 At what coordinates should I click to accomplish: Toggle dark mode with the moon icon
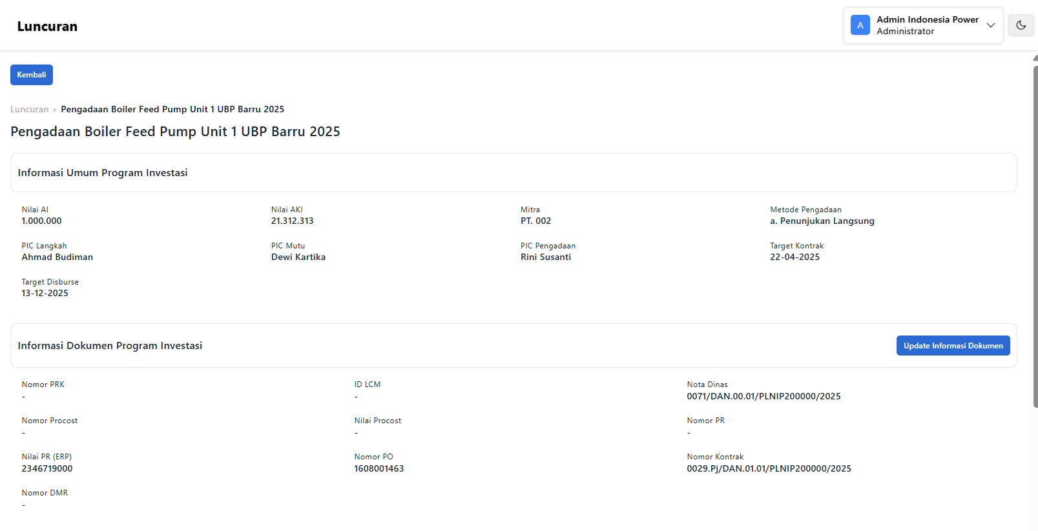tap(1021, 25)
